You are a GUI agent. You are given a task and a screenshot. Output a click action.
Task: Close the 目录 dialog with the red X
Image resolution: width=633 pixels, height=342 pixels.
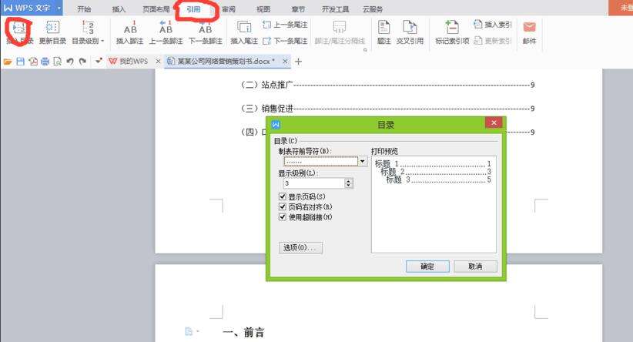point(494,122)
